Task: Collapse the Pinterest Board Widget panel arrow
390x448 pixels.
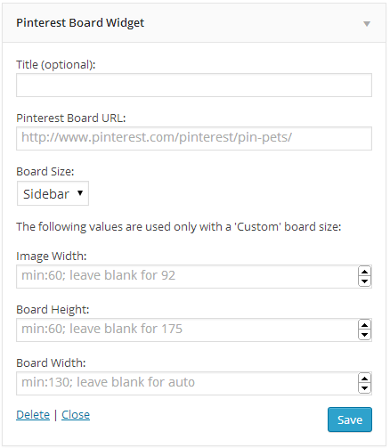Action: click(367, 24)
